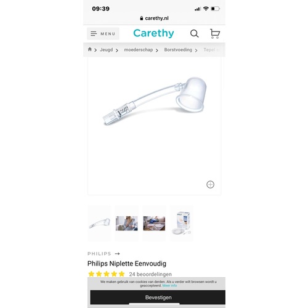Open the Borstvoeding breadcrumb
The height and width of the screenshot is (308, 308).
178,50
